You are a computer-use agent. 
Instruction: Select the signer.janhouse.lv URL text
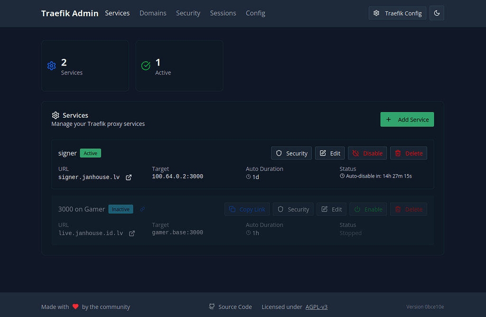click(x=89, y=177)
